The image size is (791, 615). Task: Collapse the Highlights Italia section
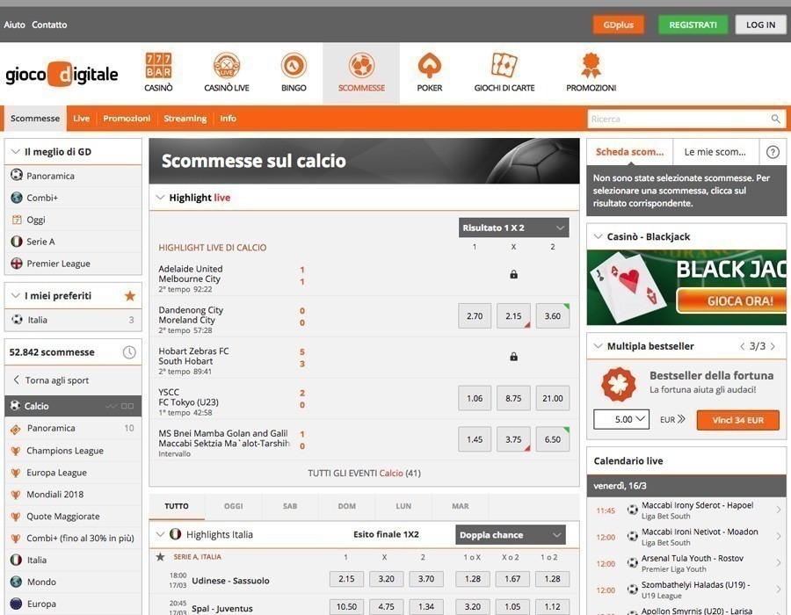pyautogui.click(x=161, y=534)
